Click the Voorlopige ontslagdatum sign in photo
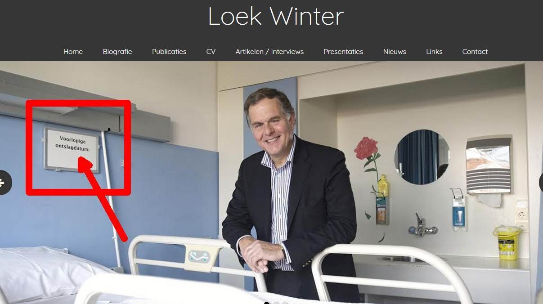Screen dimensions: 543x304 pos(72,150)
